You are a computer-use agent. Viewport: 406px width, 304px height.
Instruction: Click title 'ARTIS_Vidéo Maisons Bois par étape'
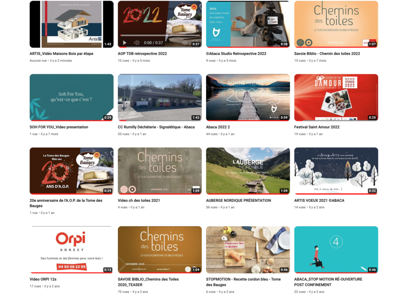[x=61, y=54]
